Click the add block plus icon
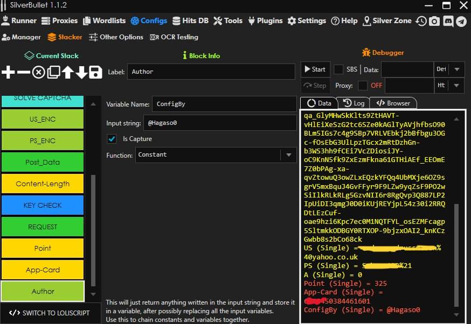This screenshot has width=471, height=324. tap(8, 72)
